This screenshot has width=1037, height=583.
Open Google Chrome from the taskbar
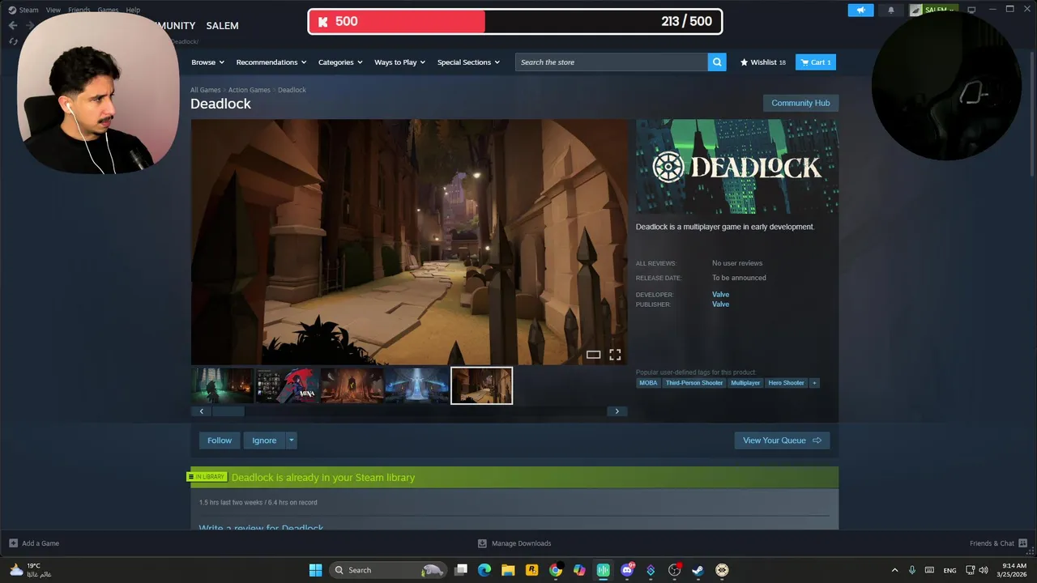(x=556, y=570)
